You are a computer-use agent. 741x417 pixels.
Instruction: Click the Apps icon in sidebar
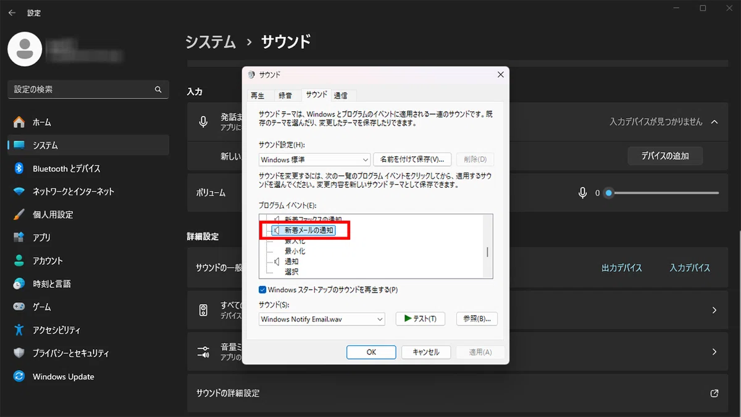(x=19, y=238)
